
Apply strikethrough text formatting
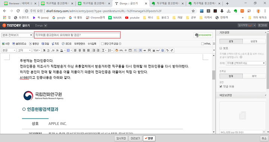[x=57, y=50]
